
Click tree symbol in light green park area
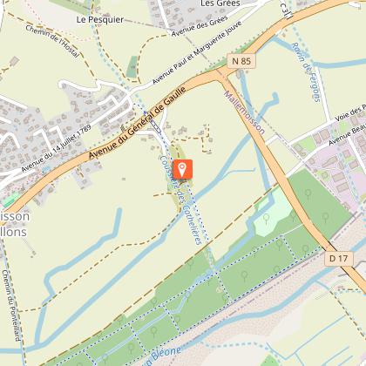[267, 218]
